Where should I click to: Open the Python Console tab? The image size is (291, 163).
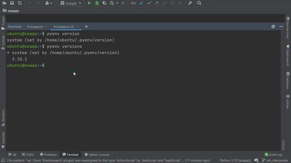pyautogui.click(x=97, y=154)
